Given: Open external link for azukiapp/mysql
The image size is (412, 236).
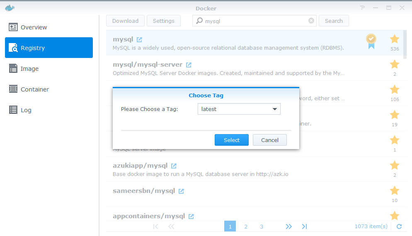Looking at the screenshot, I should coord(174,166).
